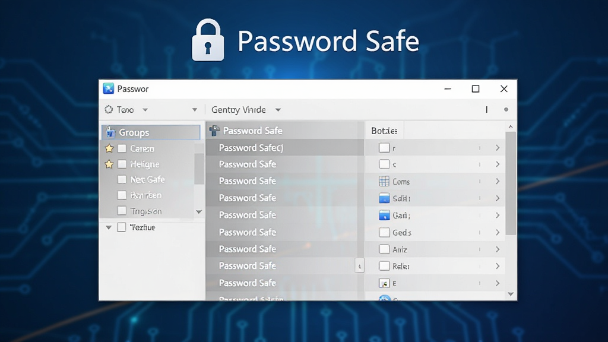Maximize the Passwor window

pos(476,89)
